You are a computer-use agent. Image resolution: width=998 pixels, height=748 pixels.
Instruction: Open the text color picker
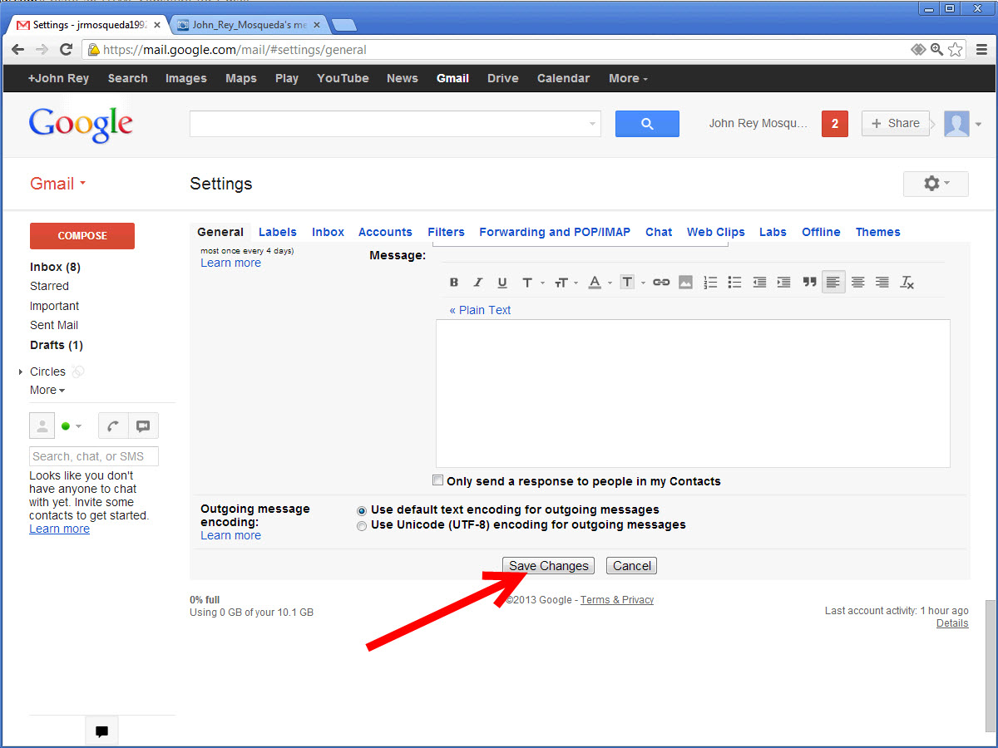[x=599, y=283]
